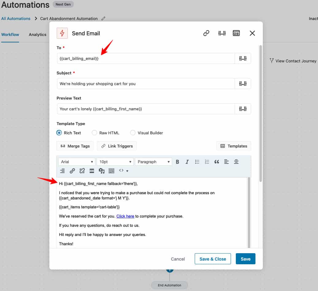Expand the Paragraph format dropdown
This screenshot has height=291, width=318.
pos(153,162)
